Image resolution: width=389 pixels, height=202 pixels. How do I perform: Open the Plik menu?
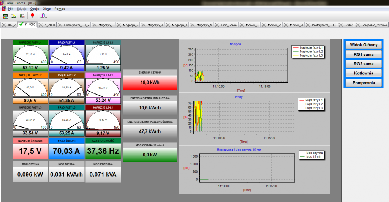tap(10, 9)
